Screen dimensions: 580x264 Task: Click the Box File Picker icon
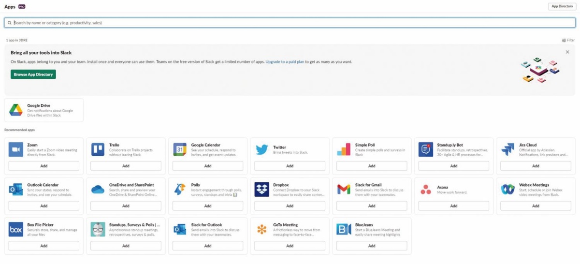click(16, 230)
